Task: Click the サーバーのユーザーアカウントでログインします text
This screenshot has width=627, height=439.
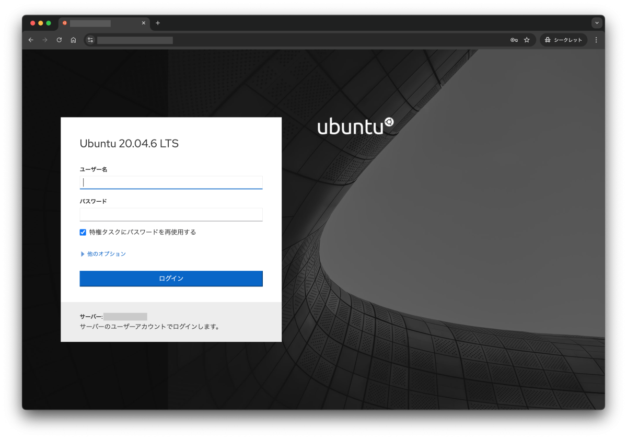Action: pyautogui.click(x=149, y=327)
